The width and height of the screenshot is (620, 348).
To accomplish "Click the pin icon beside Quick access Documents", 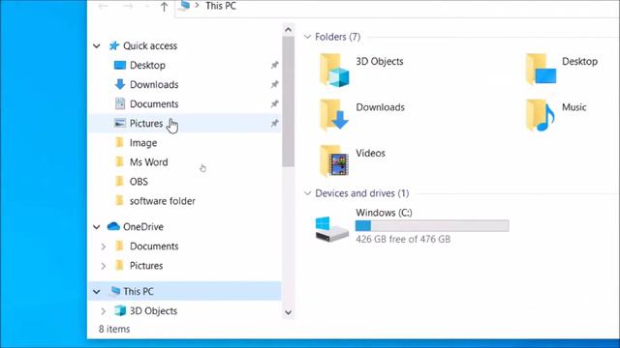I will tap(274, 103).
